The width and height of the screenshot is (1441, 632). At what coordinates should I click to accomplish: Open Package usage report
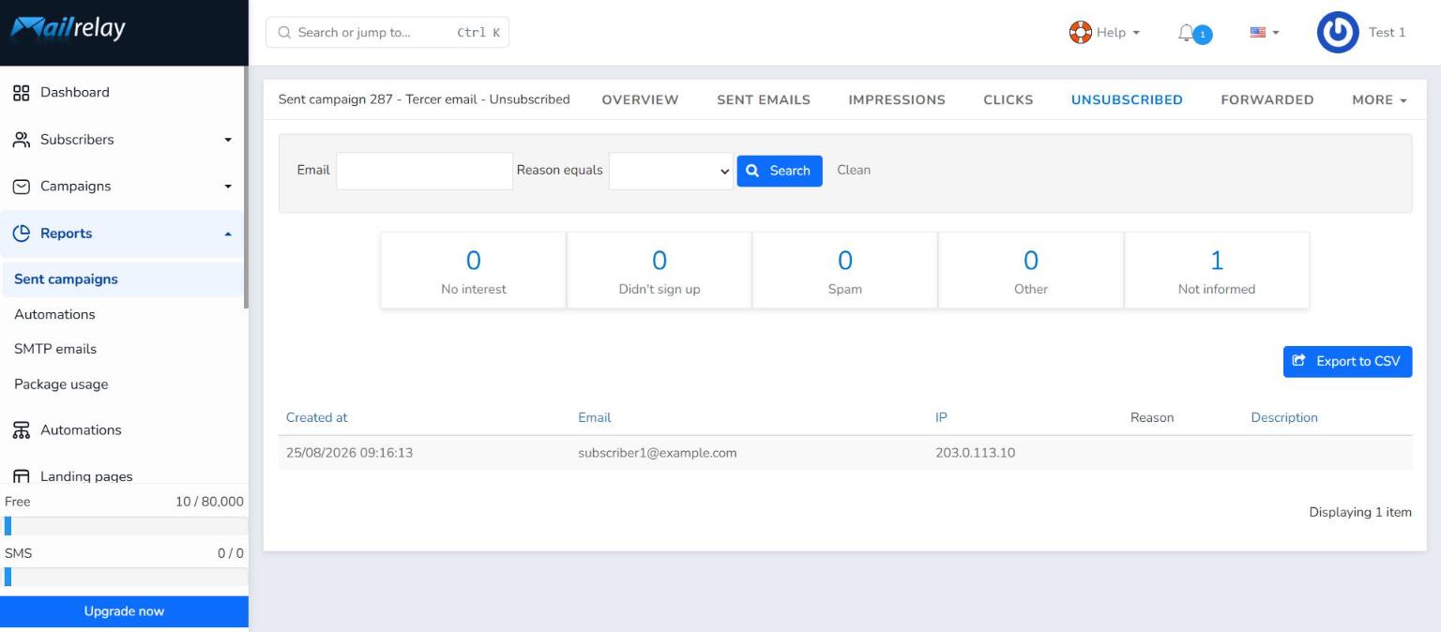61,384
